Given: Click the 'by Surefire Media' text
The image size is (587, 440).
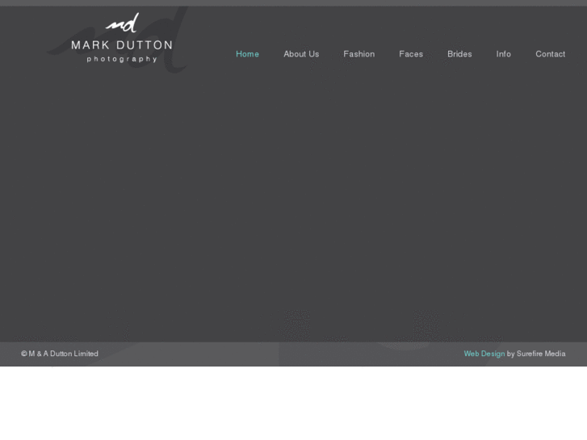Looking at the screenshot, I should 536,354.
